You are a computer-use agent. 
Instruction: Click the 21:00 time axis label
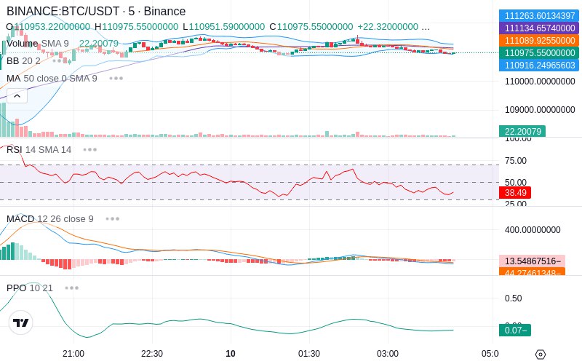coord(73,354)
